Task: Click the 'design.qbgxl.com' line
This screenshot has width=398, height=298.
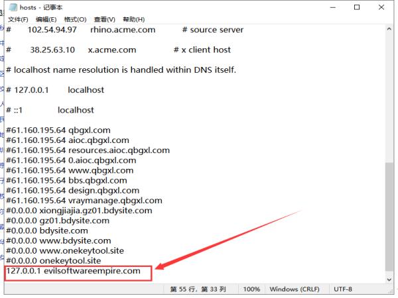Action: click(72, 191)
